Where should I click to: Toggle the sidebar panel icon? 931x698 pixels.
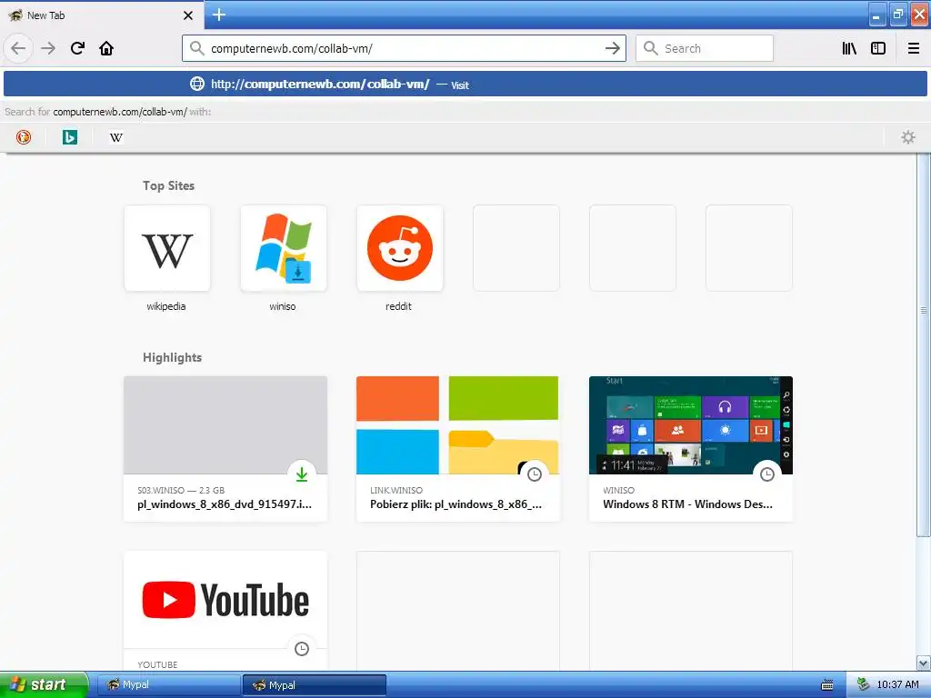[878, 48]
